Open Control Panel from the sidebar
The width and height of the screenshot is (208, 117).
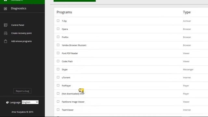[x=18, y=25]
